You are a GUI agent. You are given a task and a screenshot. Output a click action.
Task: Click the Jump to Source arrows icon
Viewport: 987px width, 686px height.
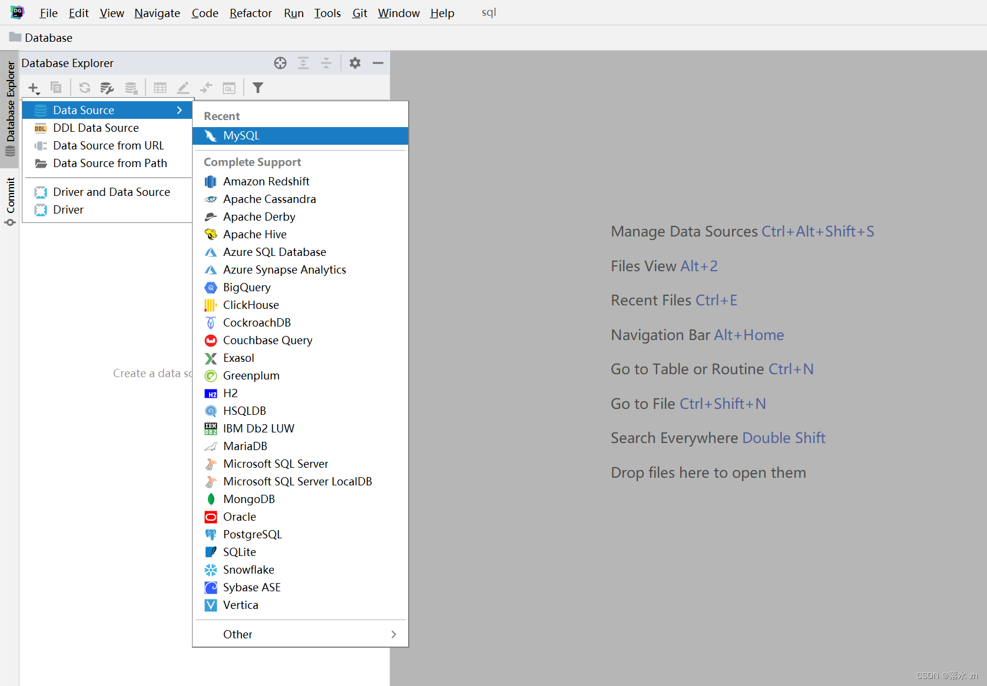(x=206, y=88)
